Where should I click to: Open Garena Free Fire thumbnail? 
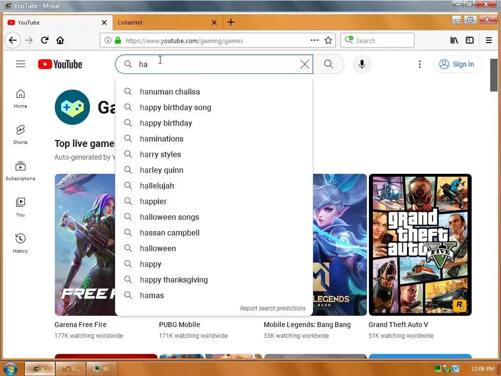click(x=85, y=245)
